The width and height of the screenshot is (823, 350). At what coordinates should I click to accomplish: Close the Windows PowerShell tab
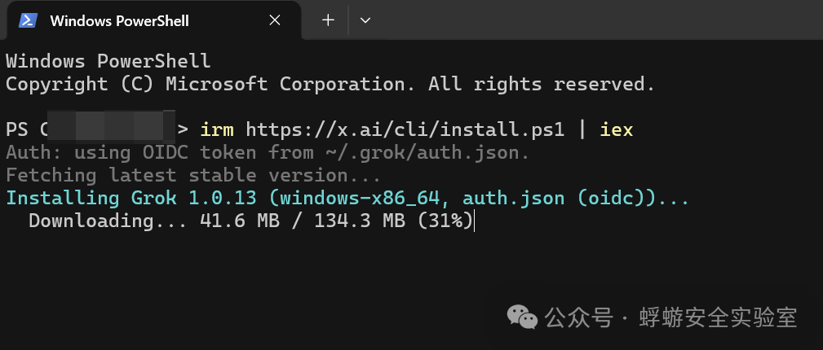(274, 20)
